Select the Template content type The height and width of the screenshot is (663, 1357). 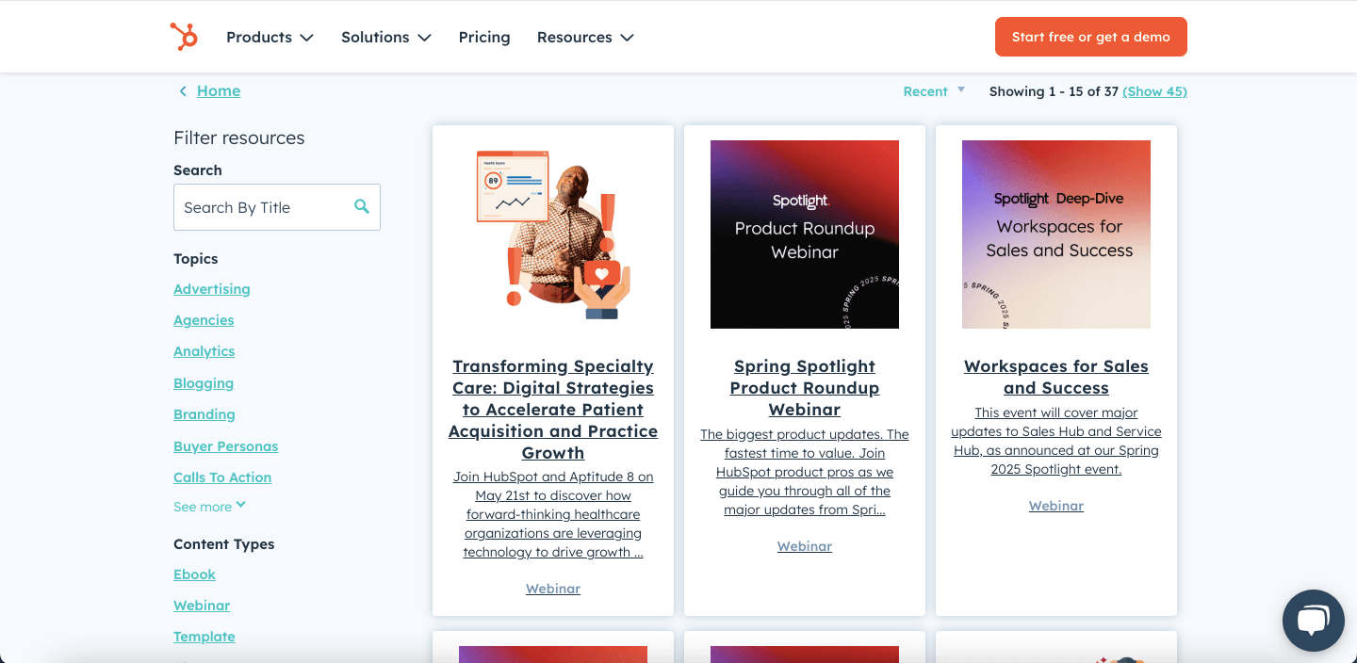(x=204, y=637)
